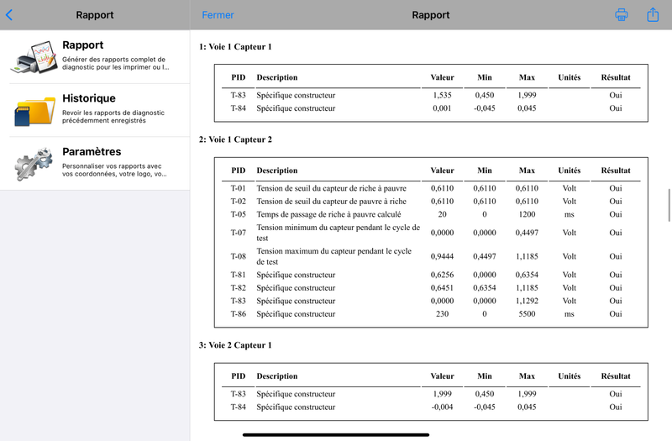Image resolution: width=672 pixels, height=441 pixels.
Task: Tap the Paramètres gears icon
Action: pos(34,164)
